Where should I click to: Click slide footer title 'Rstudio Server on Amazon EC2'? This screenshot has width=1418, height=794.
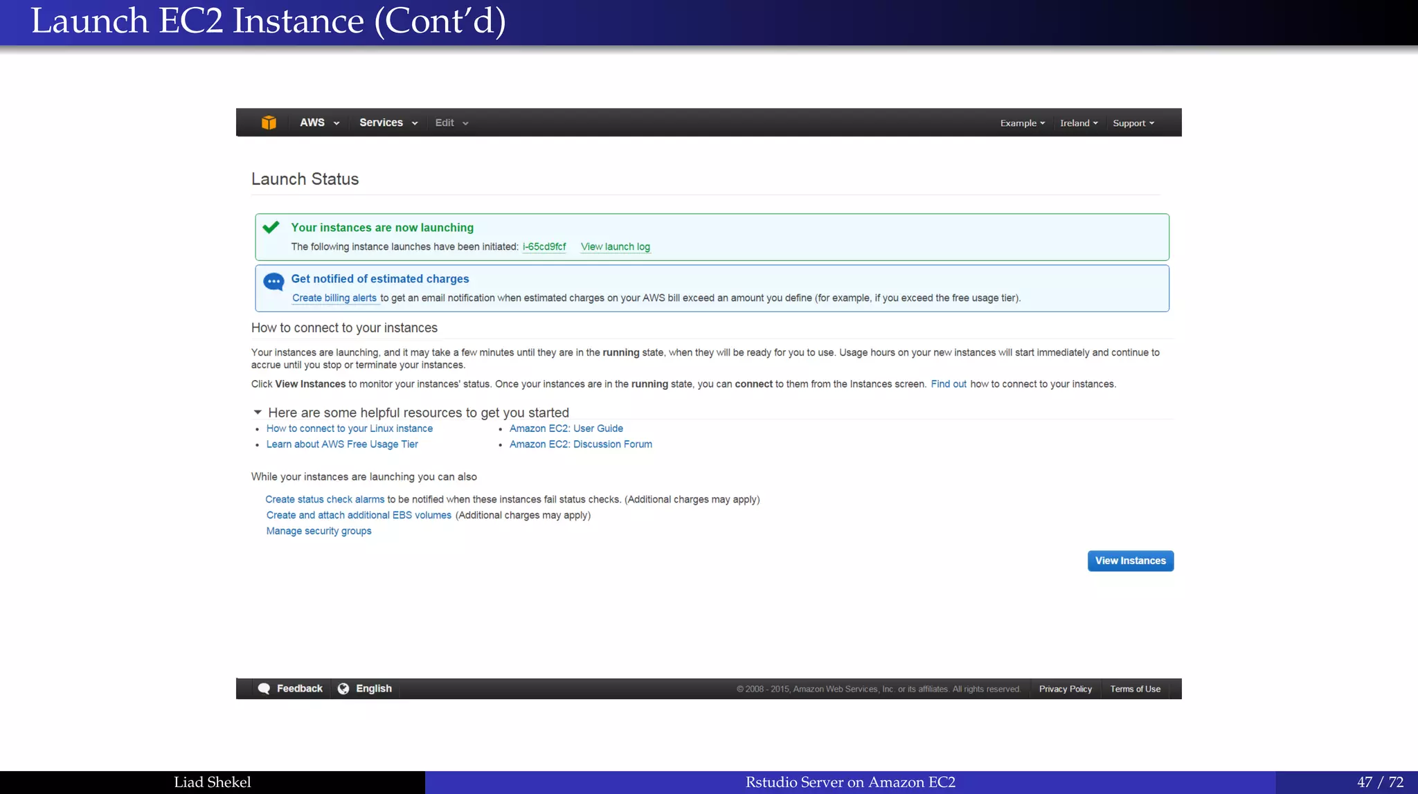(850, 782)
